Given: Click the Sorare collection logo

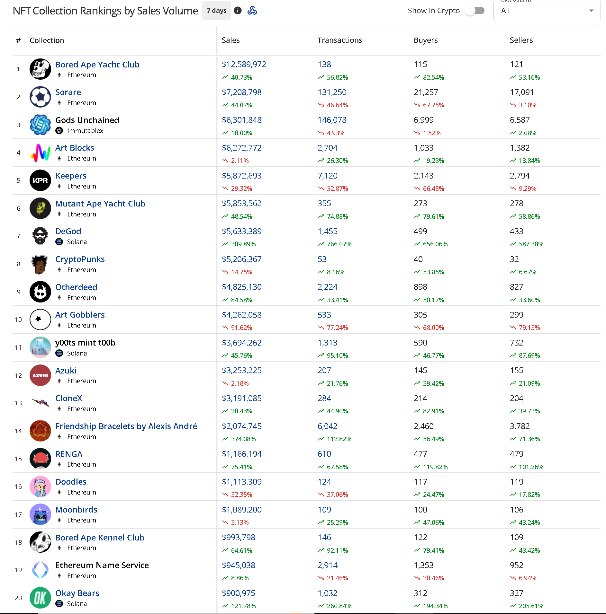Looking at the screenshot, I should click(x=40, y=97).
